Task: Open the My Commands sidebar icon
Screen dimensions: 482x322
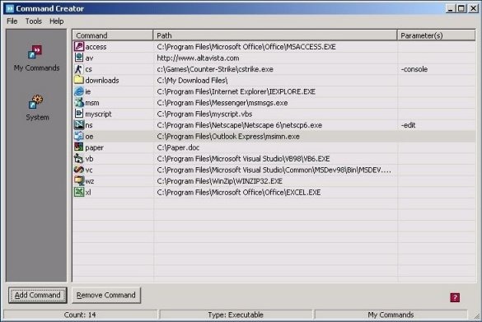Action: pos(35,52)
